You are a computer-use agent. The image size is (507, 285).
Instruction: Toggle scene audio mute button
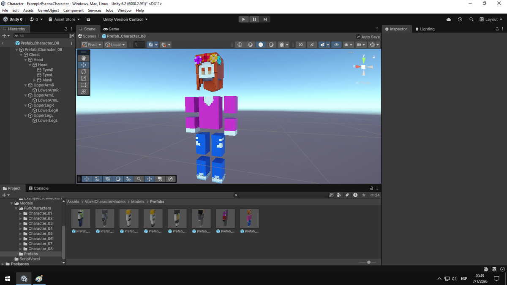click(312, 44)
